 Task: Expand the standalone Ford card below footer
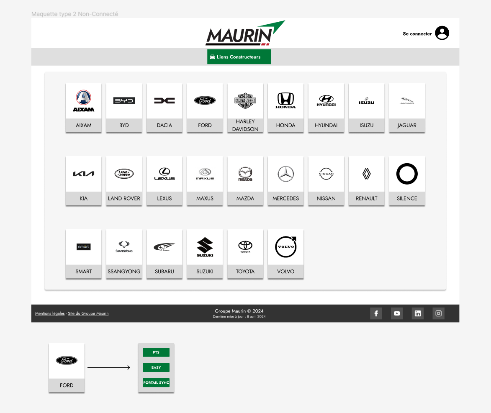67,367
